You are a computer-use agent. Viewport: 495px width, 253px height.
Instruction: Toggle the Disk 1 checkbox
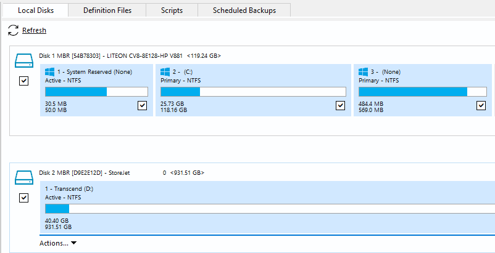pyautogui.click(x=24, y=81)
